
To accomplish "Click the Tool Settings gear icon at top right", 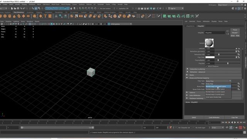I will point(245,8).
